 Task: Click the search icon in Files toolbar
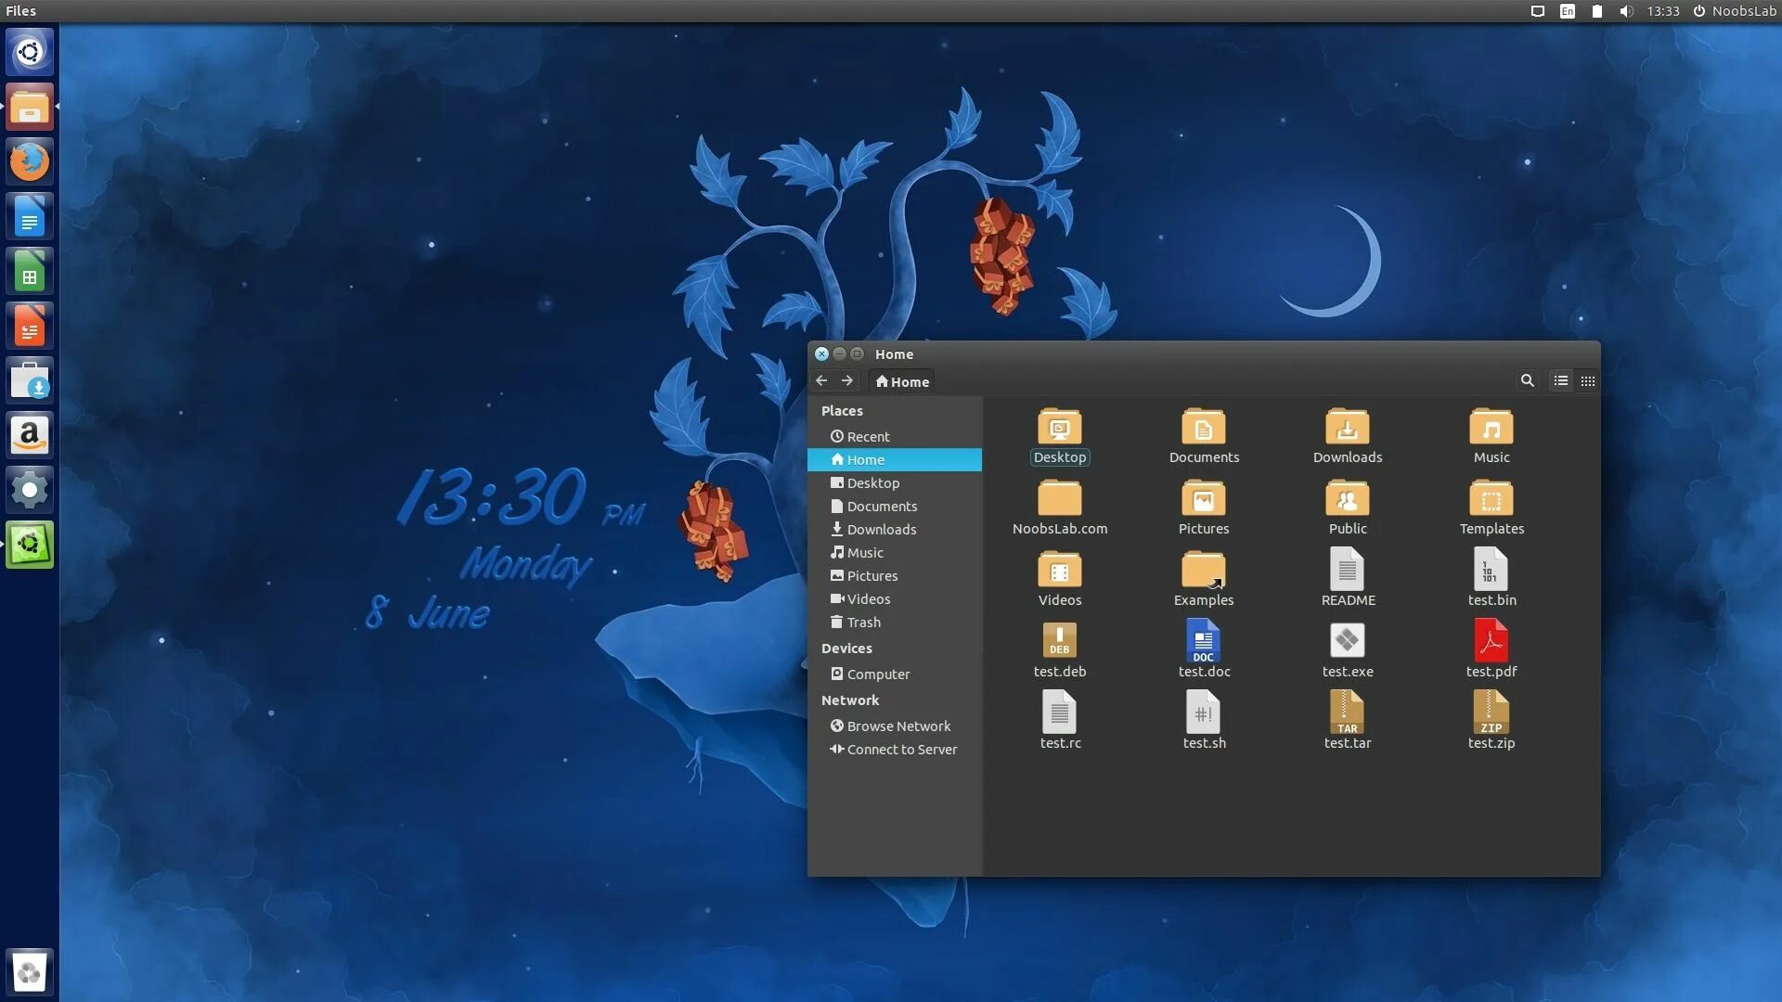click(1527, 380)
